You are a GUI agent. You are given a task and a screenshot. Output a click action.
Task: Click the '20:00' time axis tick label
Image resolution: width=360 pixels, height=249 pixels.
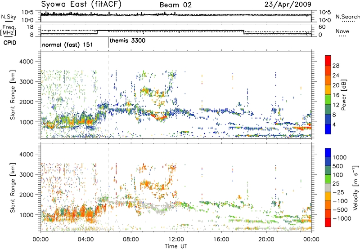click(266, 240)
